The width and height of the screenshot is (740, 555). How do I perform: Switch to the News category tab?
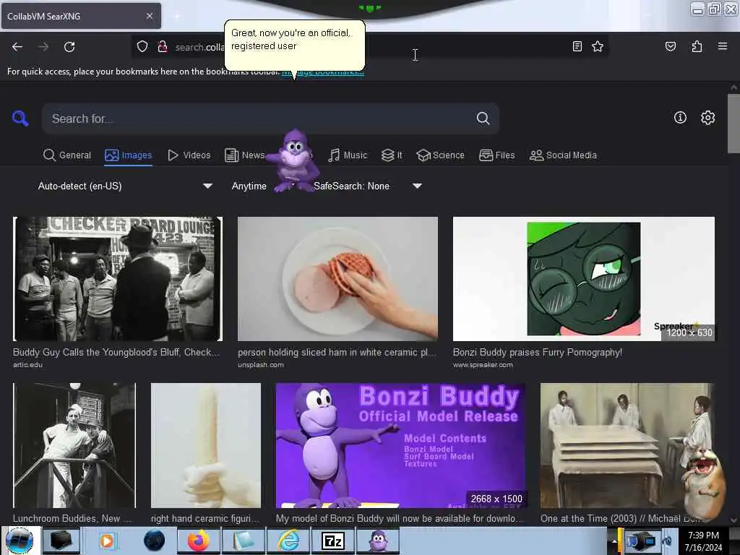(245, 155)
